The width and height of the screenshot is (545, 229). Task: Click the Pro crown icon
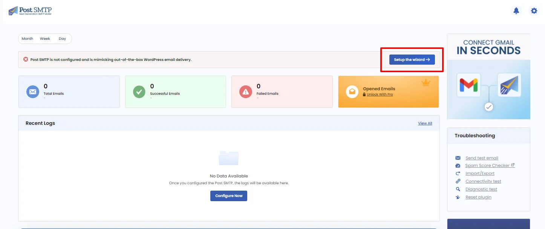point(426,83)
